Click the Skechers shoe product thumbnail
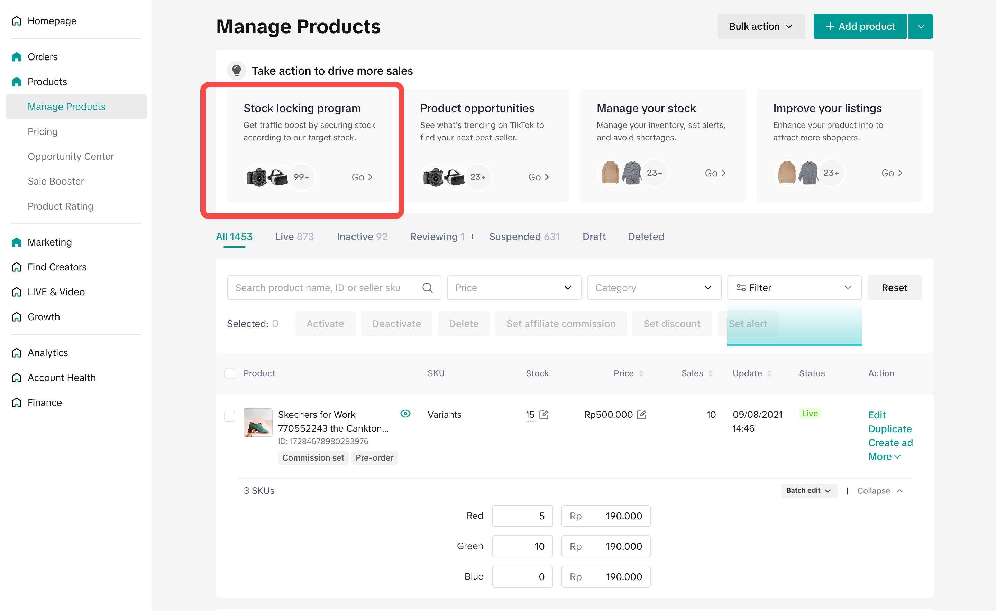Screen dimensions: 996x611 [x=258, y=422]
